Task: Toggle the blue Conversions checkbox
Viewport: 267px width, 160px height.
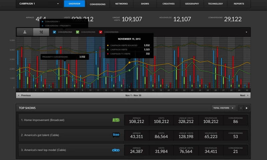Action: pos(54,32)
